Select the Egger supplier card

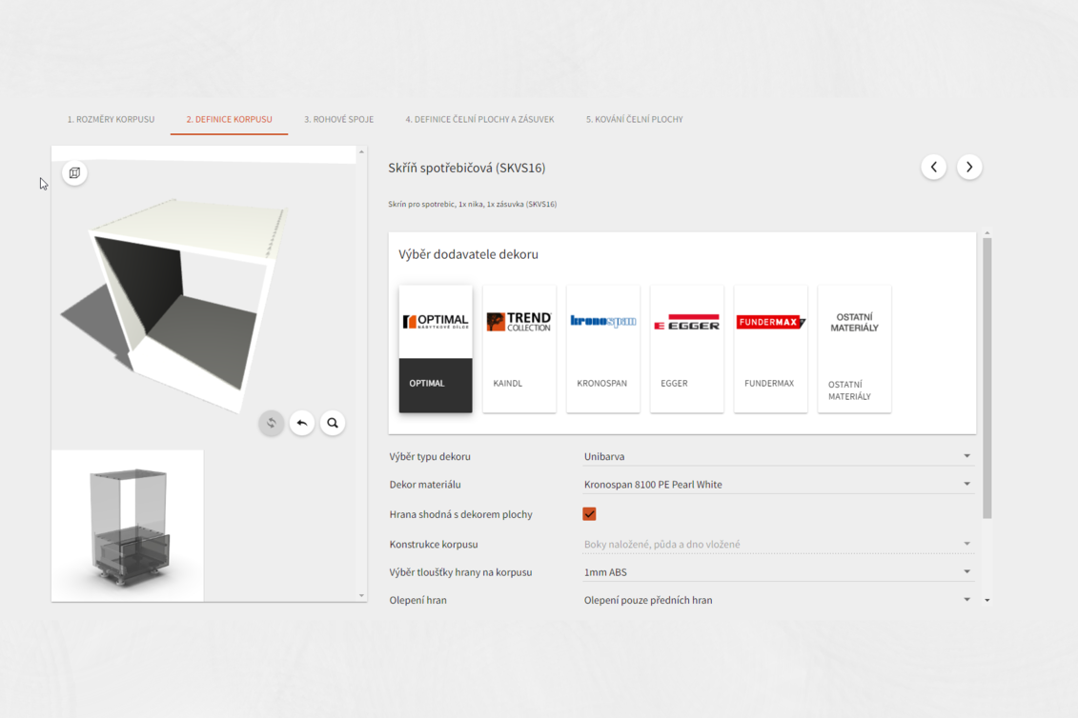coord(687,349)
